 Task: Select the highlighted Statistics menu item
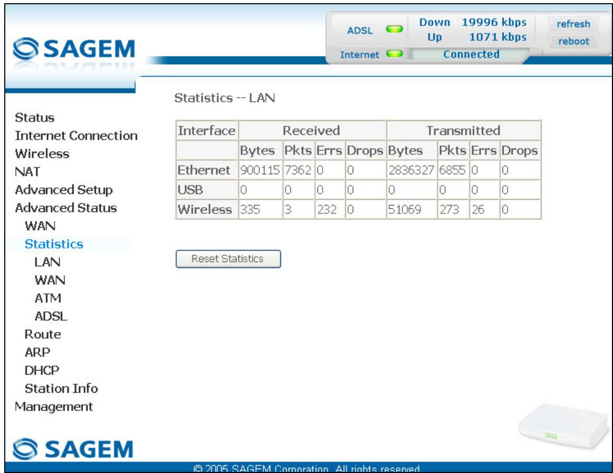coord(54,244)
